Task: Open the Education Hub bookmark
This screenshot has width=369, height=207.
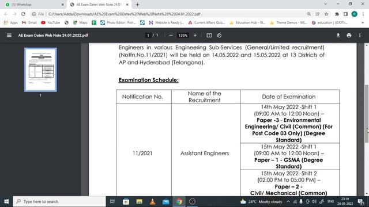Action: pos(247,22)
